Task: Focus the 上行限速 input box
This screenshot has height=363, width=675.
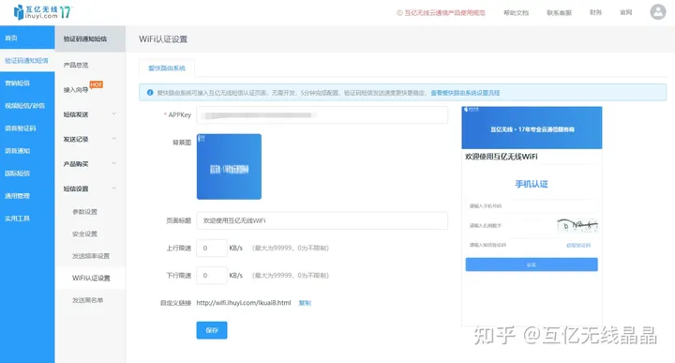Action: coord(212,248)
